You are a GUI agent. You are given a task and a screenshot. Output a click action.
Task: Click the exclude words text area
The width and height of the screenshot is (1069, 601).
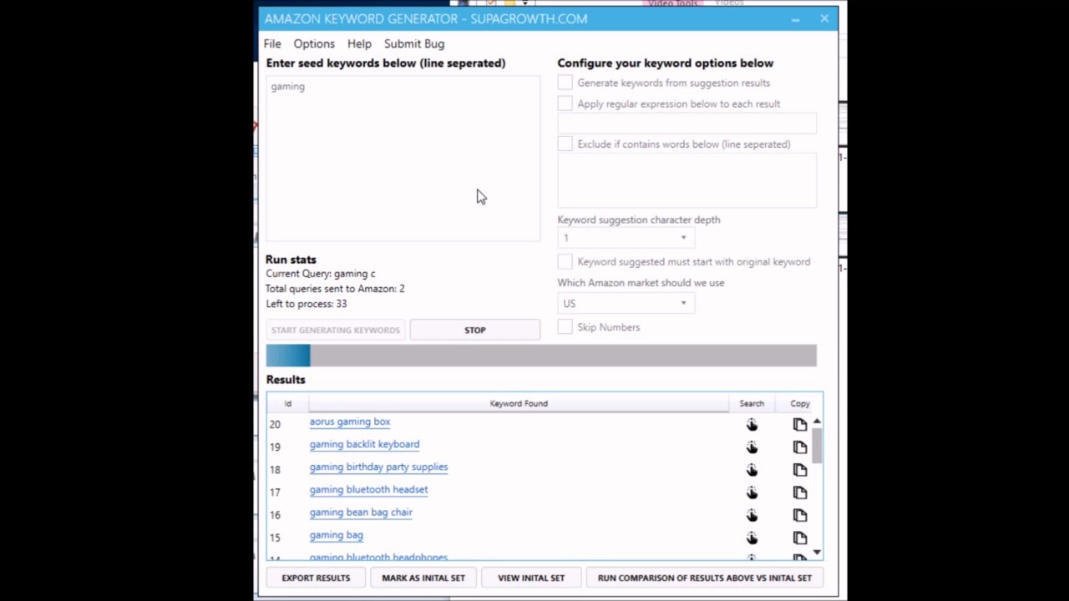click(x=687, y=181)
